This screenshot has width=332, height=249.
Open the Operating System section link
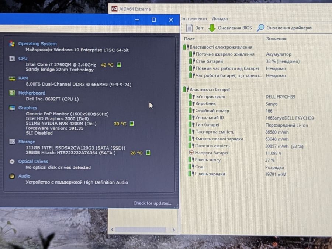[x=37, y=44]
